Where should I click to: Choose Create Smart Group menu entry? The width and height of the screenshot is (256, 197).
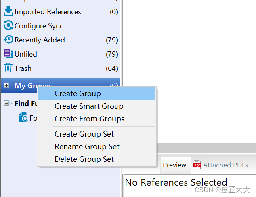[97, 106]
